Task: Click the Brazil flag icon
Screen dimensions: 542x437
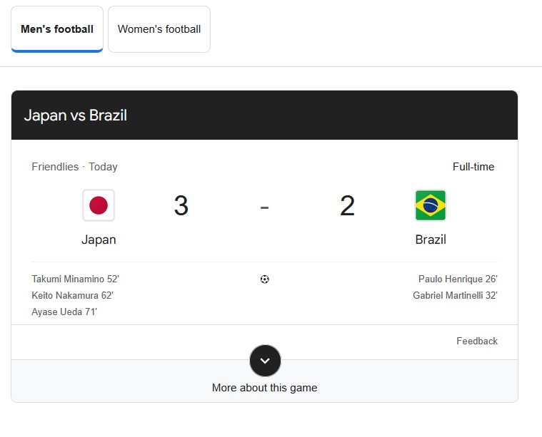Action: [431, 205]
